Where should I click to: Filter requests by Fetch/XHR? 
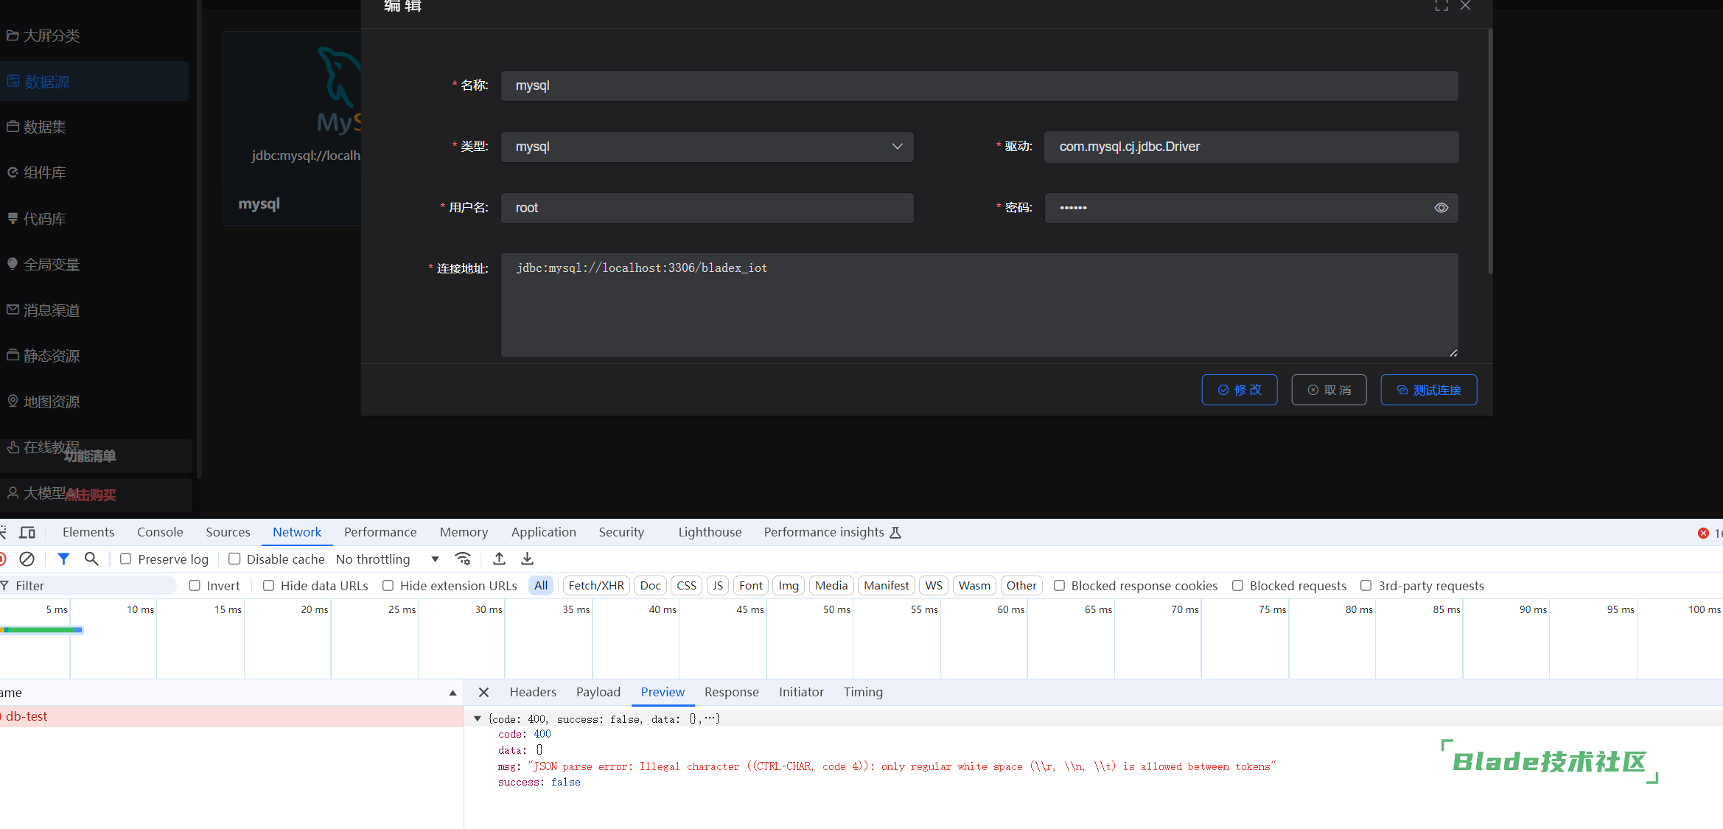tap(596, 586)
